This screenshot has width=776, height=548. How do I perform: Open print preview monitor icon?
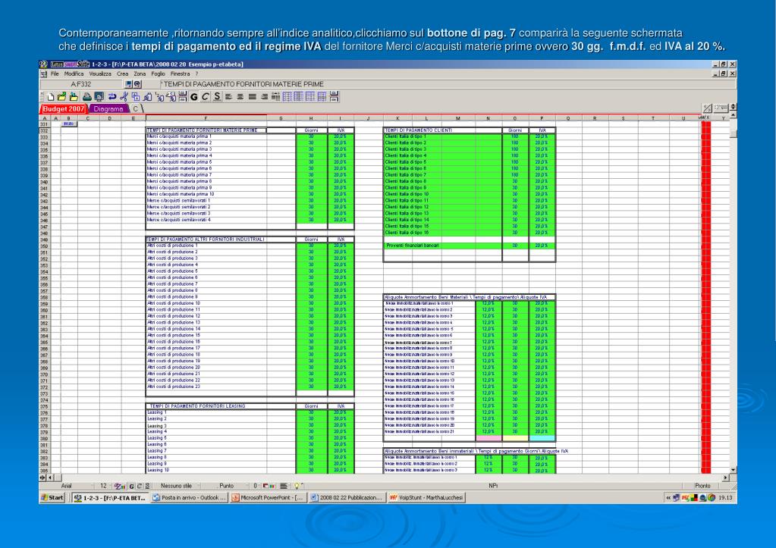coord(99,97)
